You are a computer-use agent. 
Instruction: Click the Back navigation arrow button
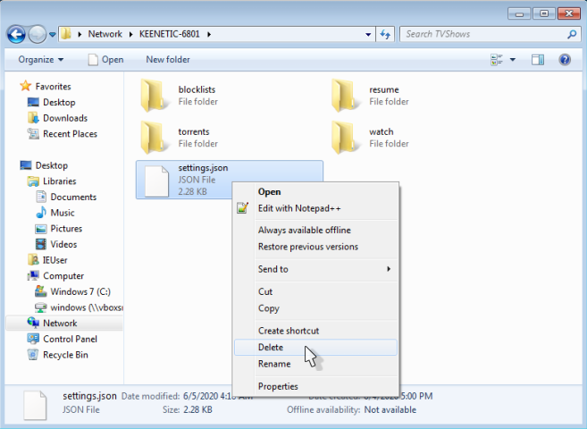[16, 35]
